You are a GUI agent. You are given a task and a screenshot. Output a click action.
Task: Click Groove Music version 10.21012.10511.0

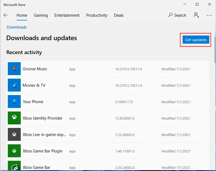[x=128, y=69]
